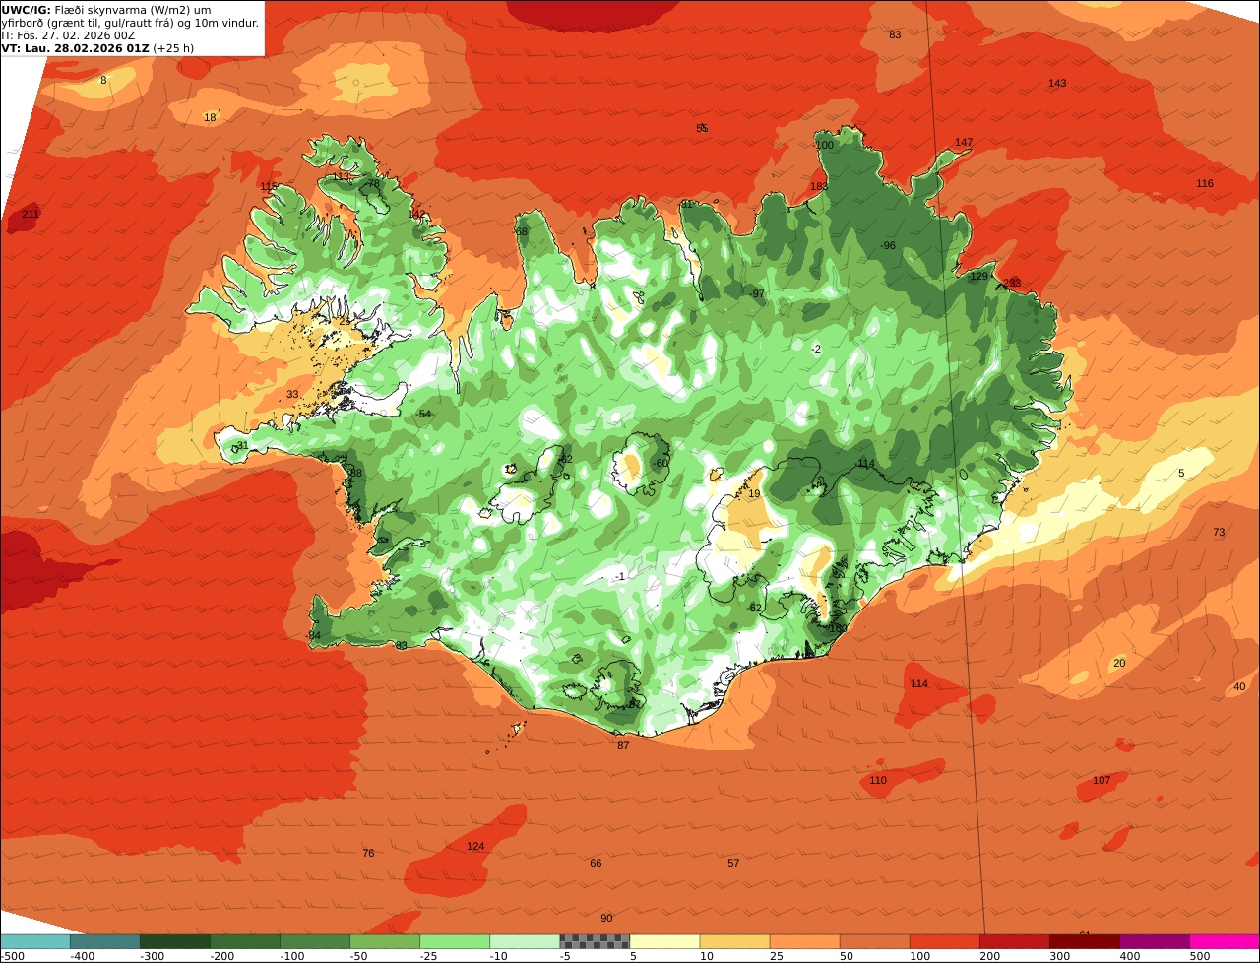This screenshot has height=963, width=1260.
Task: Pick the crimson legend swatch 200 to 300
Action: click(x=1015, y=941)
